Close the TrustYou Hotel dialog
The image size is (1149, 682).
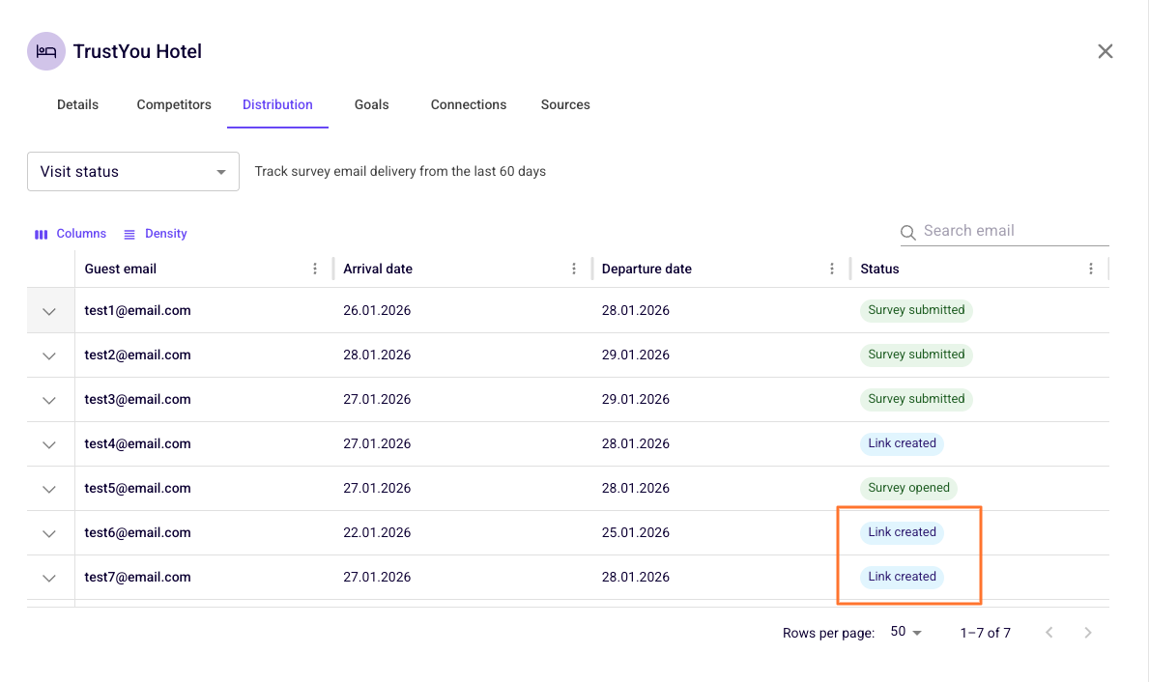click(1106, 51)
